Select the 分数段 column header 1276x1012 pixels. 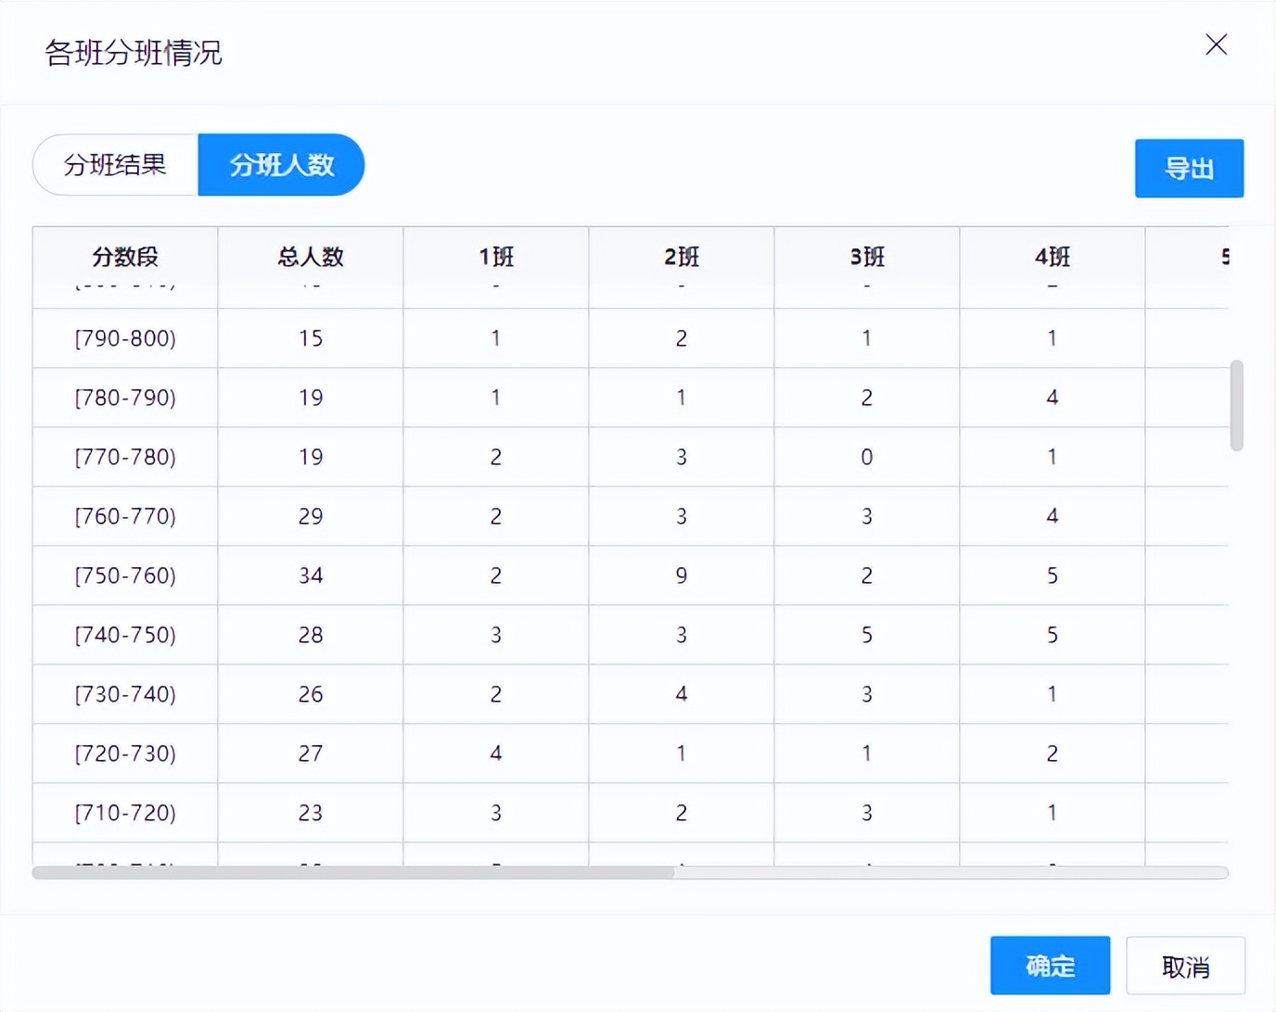(124, 258)
